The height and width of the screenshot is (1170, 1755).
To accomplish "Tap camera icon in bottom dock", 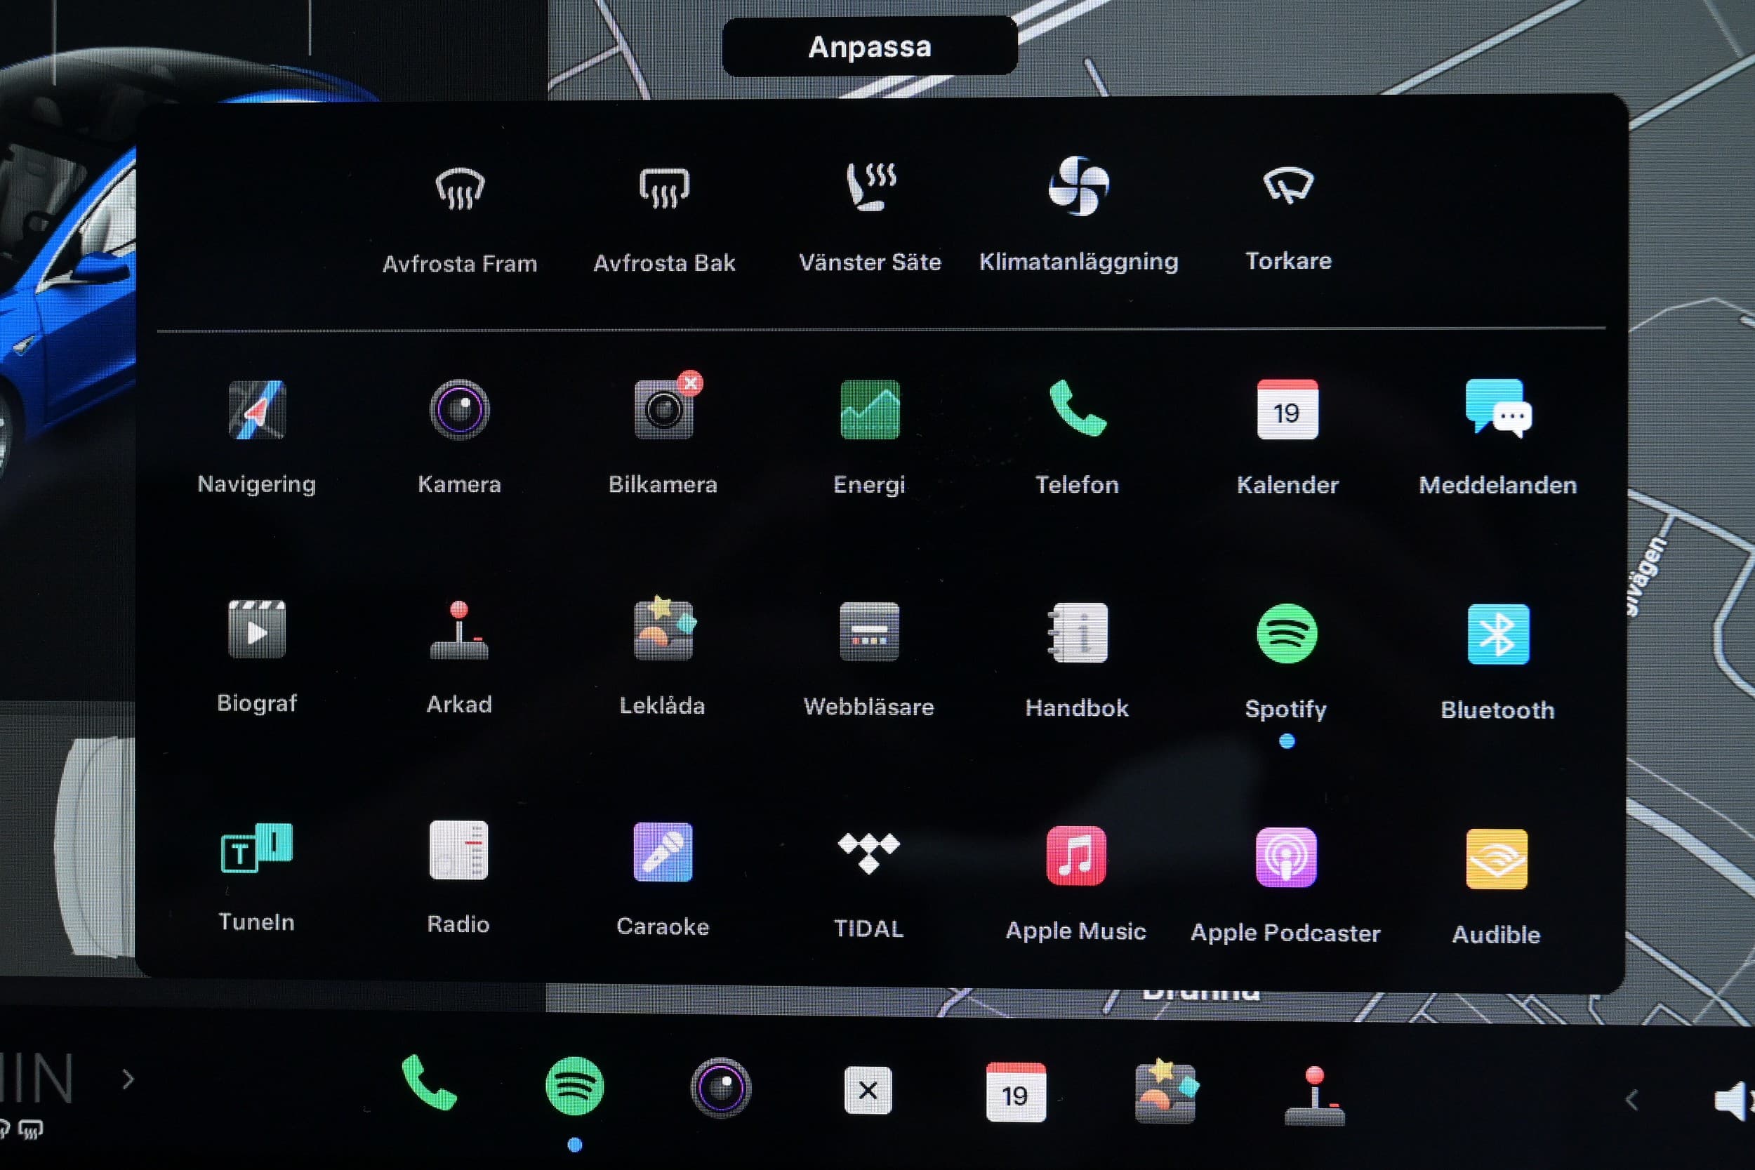I will tap(720, 1088).
